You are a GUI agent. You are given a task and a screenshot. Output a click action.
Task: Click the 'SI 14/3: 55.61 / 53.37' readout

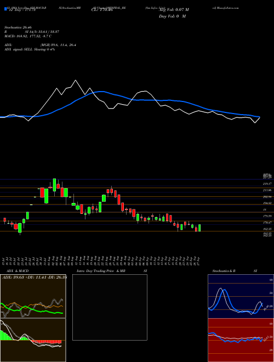(x=42, y=32)
